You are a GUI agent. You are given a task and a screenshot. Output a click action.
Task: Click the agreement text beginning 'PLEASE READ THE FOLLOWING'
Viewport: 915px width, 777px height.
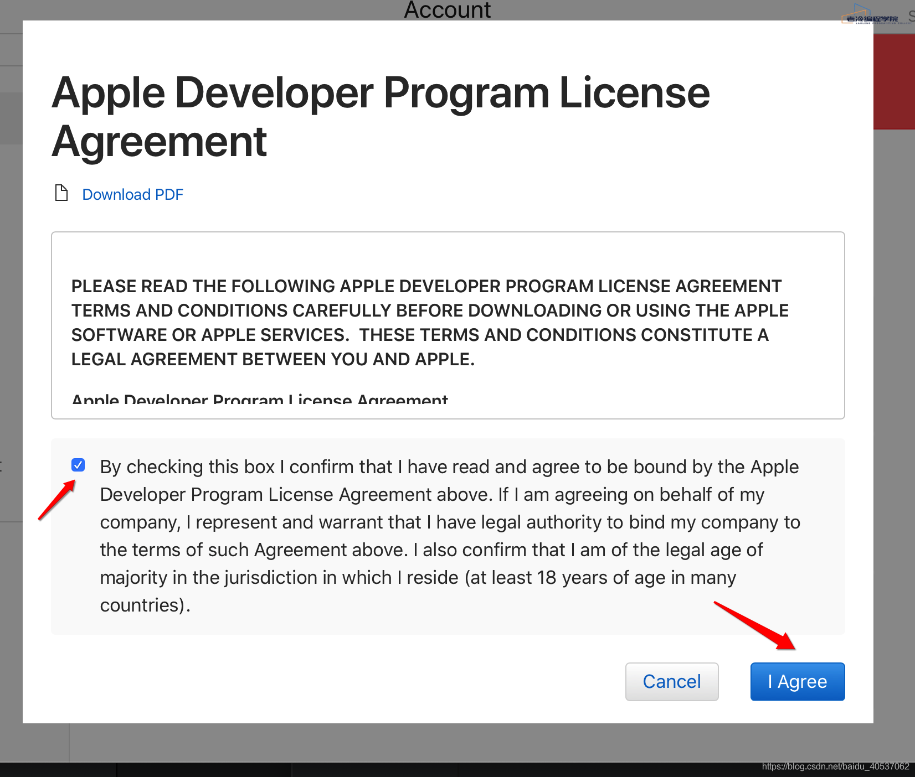click(x=430, y=323)
